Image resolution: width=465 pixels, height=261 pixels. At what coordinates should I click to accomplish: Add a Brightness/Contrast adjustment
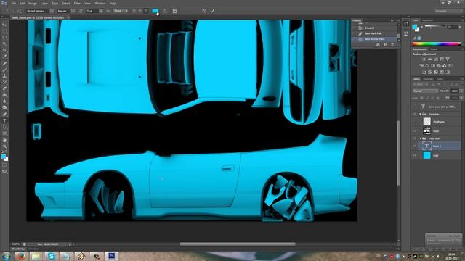pos(424,59)
